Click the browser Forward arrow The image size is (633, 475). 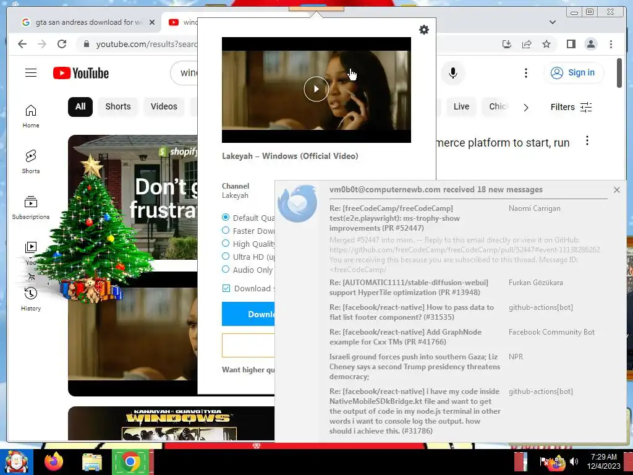(x=42, y=44)
